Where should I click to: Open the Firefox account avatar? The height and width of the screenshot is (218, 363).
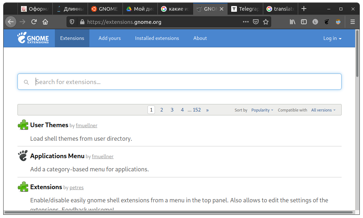[315, 22]
